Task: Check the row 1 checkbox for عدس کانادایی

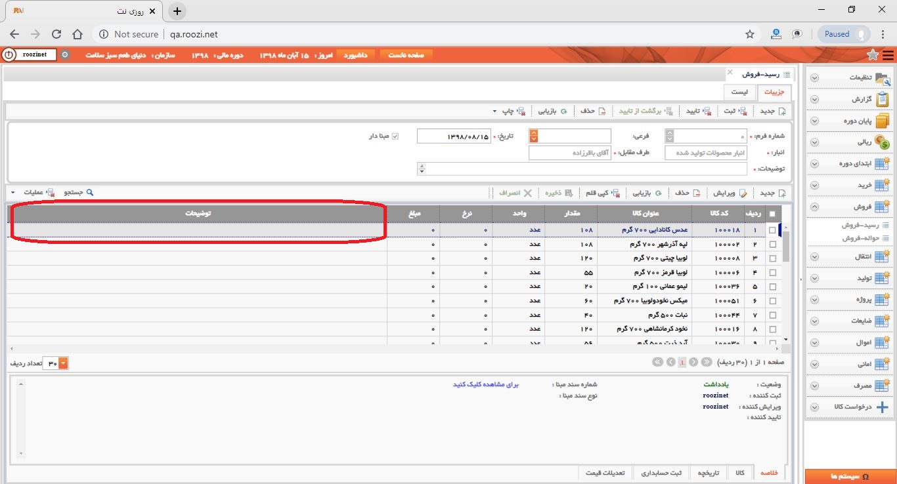Action: [772, 230]
